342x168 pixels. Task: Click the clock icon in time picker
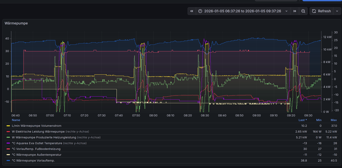click(200, 11)
